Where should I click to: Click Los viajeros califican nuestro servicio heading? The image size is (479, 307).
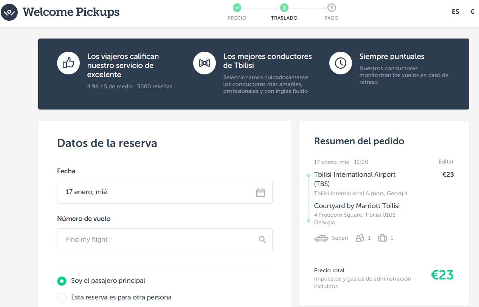click(123, 65)
